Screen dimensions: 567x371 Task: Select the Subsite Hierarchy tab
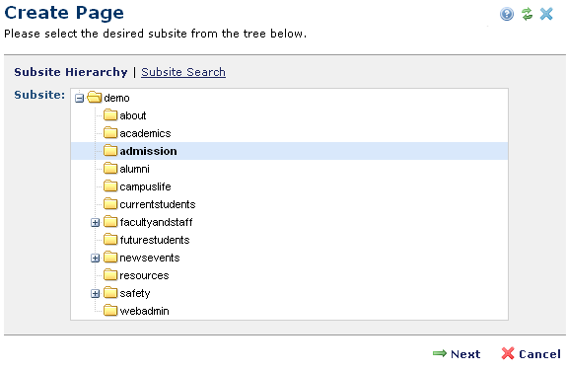pyautogui.click(x=71, y=72)
